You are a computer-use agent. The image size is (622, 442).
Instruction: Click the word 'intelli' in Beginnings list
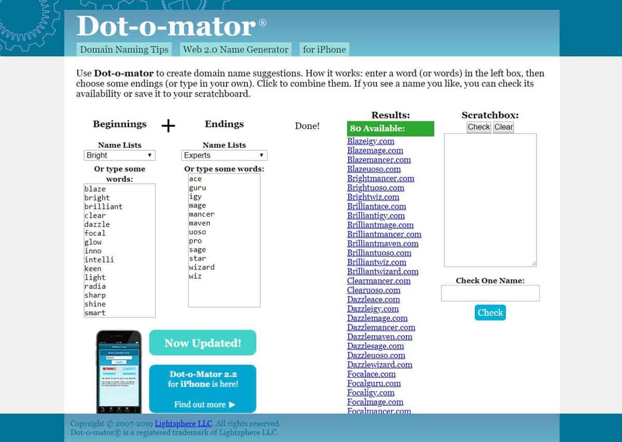pos(99,260)
